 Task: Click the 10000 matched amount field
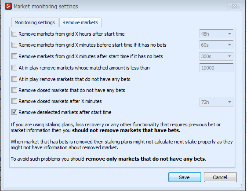pos(216,68)
